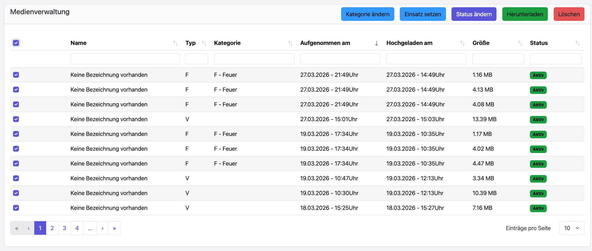Screen dimensions: 592x251
Task: Sort by Hochgeladen am column icon
Action: 462,43
